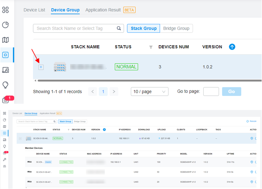The image size is (262, 189).
Task: Click the blue Go button
Action: pyautogui.click(x=231, y=92)
